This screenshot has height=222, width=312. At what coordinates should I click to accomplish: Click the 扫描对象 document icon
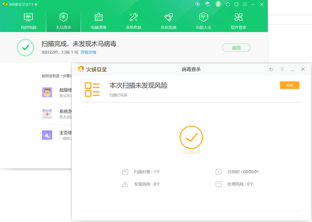pyautogui.click(x=125, y=172)
